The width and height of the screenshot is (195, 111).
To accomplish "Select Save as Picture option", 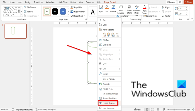I will [x=109, y=79].
